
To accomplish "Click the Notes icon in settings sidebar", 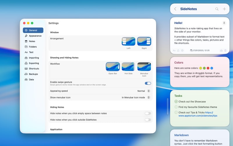I will 26,41.
